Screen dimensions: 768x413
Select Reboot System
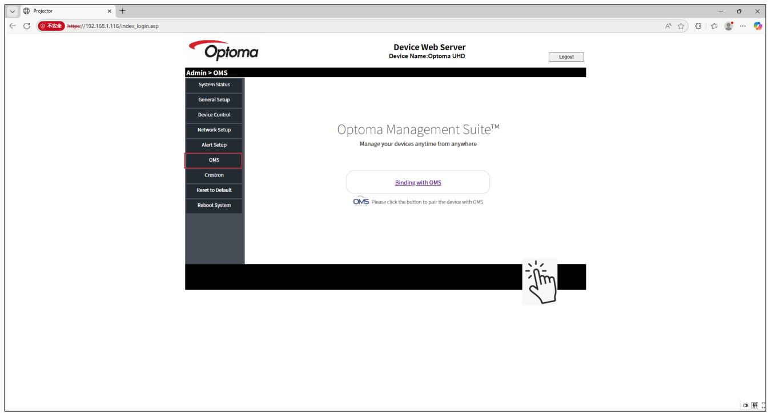214,205
